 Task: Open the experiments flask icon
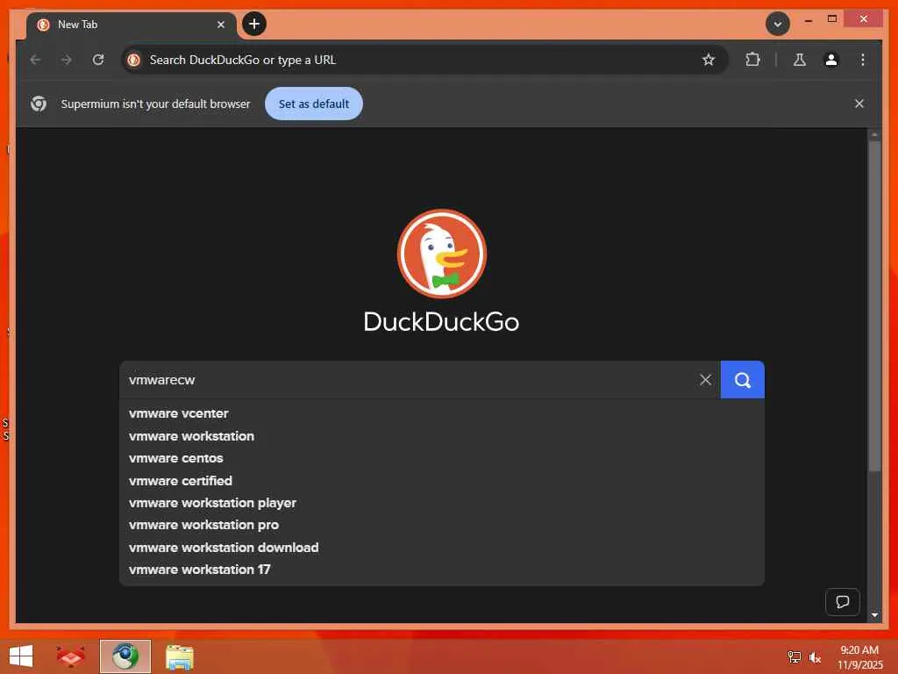800,60
